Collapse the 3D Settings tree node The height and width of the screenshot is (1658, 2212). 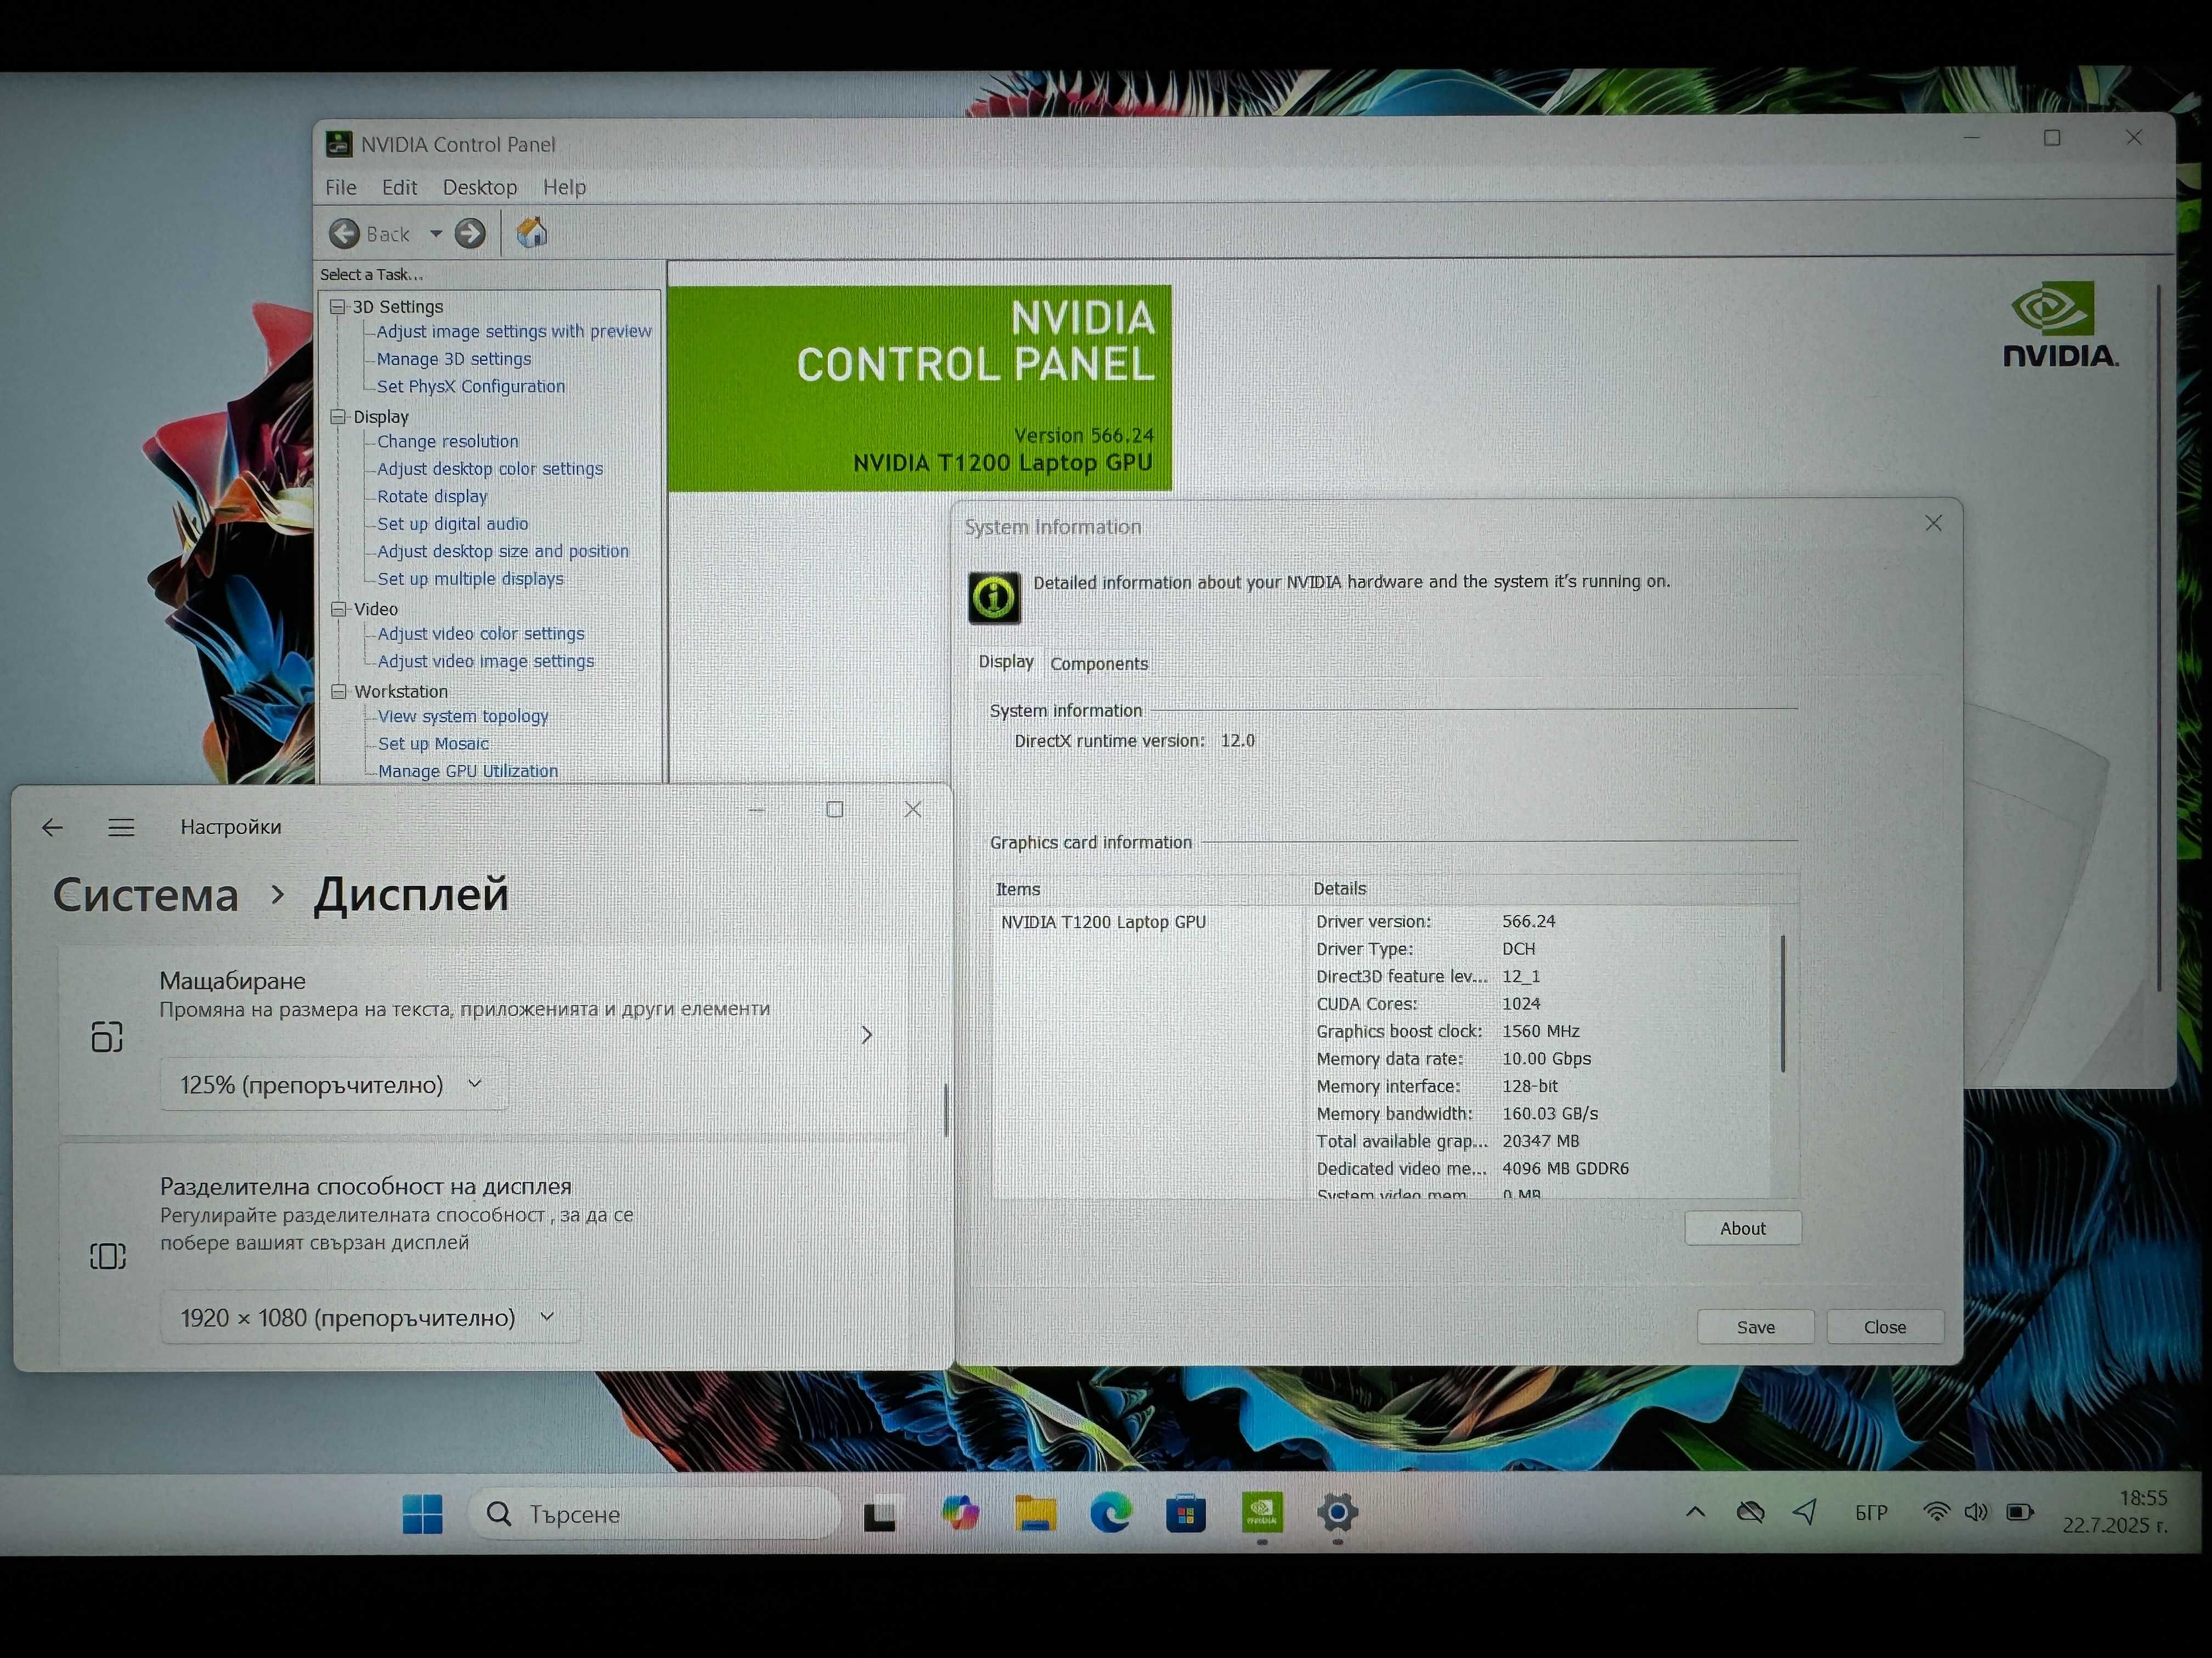(x=338, y=306)
